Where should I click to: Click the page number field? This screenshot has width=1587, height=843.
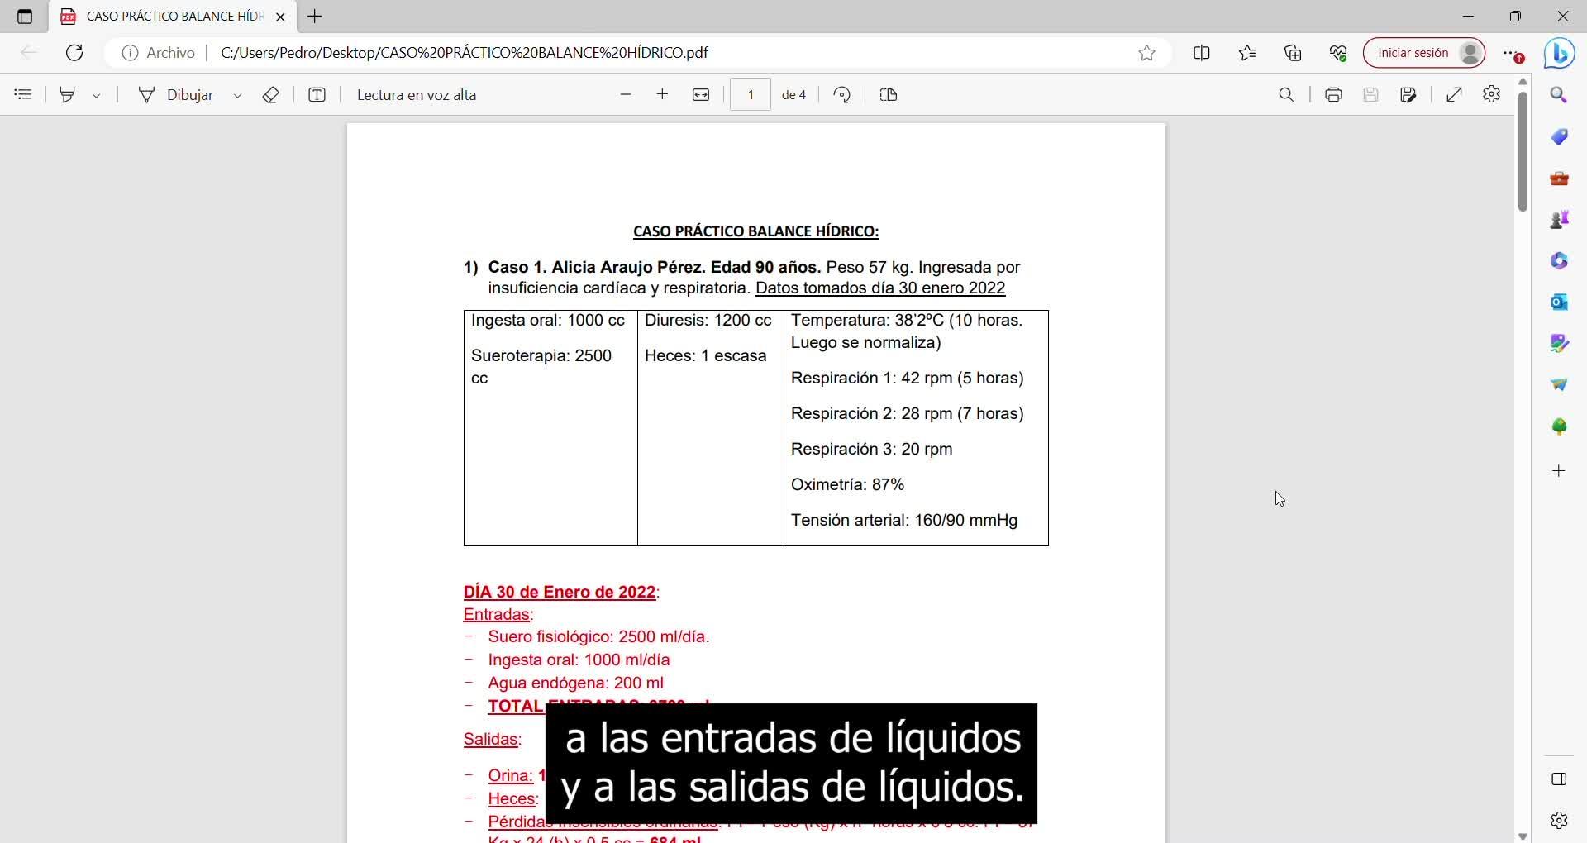(x=751, y=95)
